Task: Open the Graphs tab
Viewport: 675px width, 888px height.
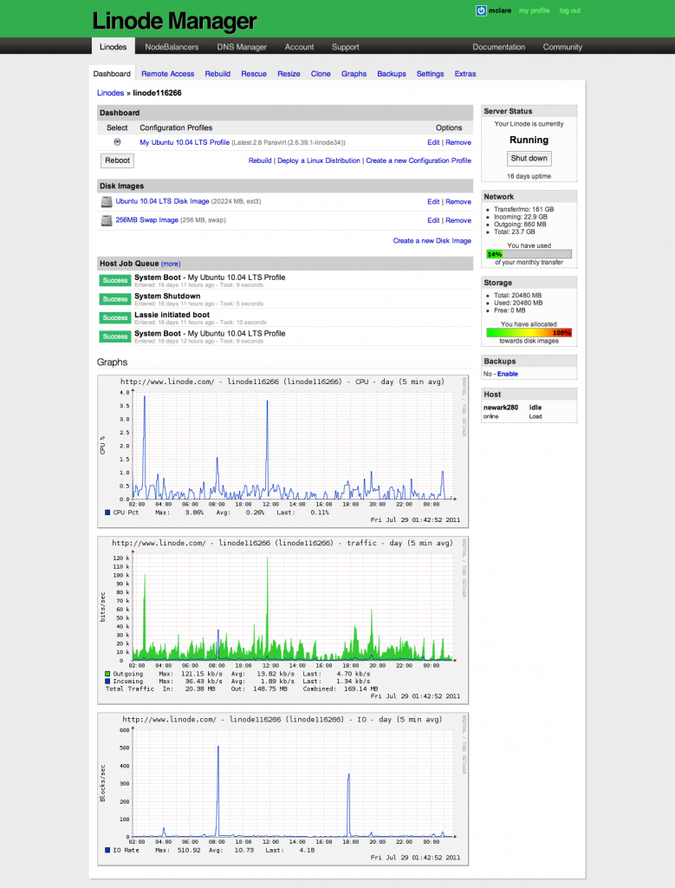Action: coord(354,75)
